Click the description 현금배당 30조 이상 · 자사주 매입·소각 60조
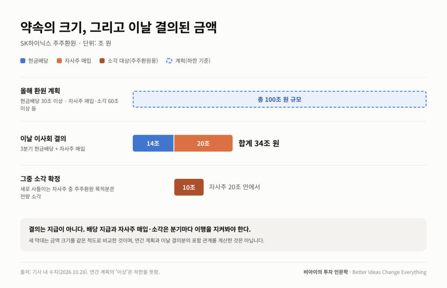 (x=69, y=101)
